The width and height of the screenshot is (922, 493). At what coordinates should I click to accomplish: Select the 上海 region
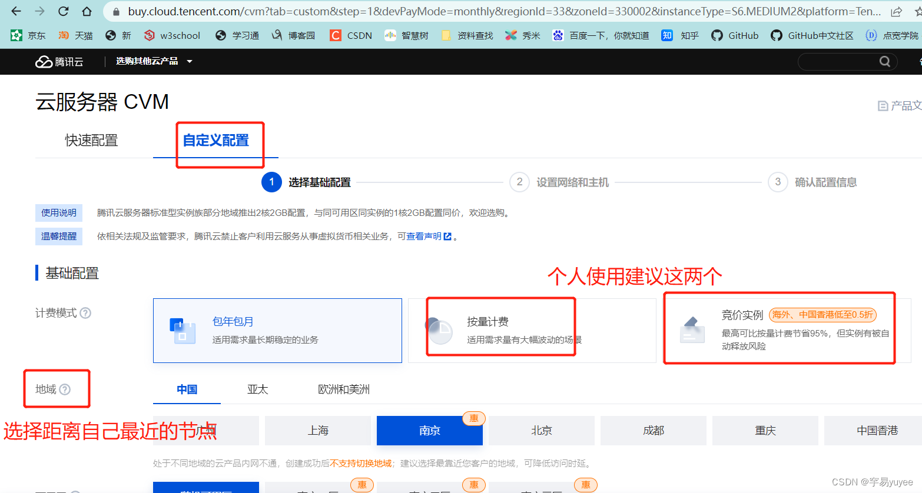click(318, 431)
